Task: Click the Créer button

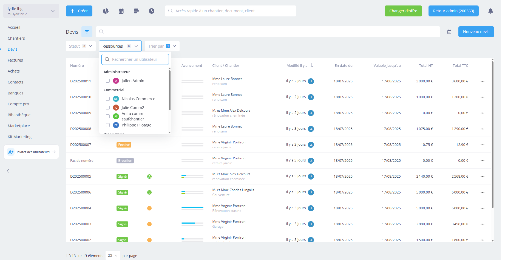Action: pyautogui.click(x=79, y=11)
